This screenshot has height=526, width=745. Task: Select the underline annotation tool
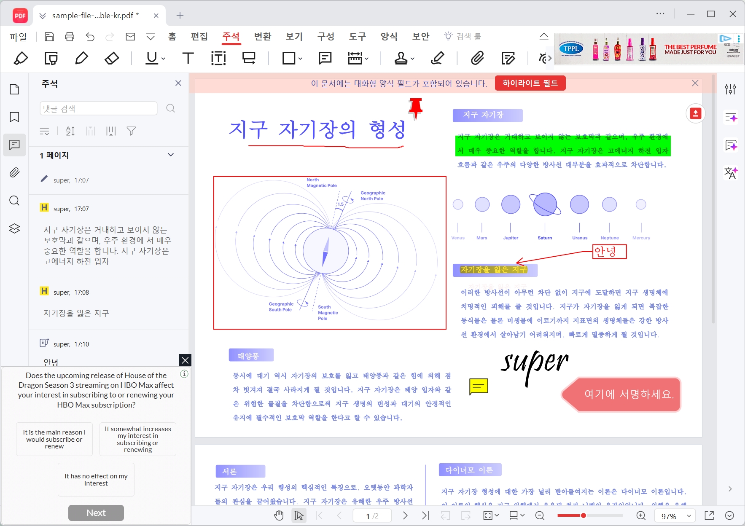click(151, 58)
